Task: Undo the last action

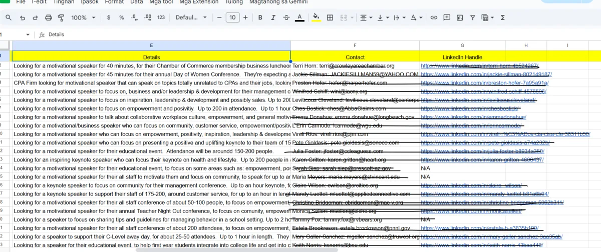Action: (x=23, y=17)
